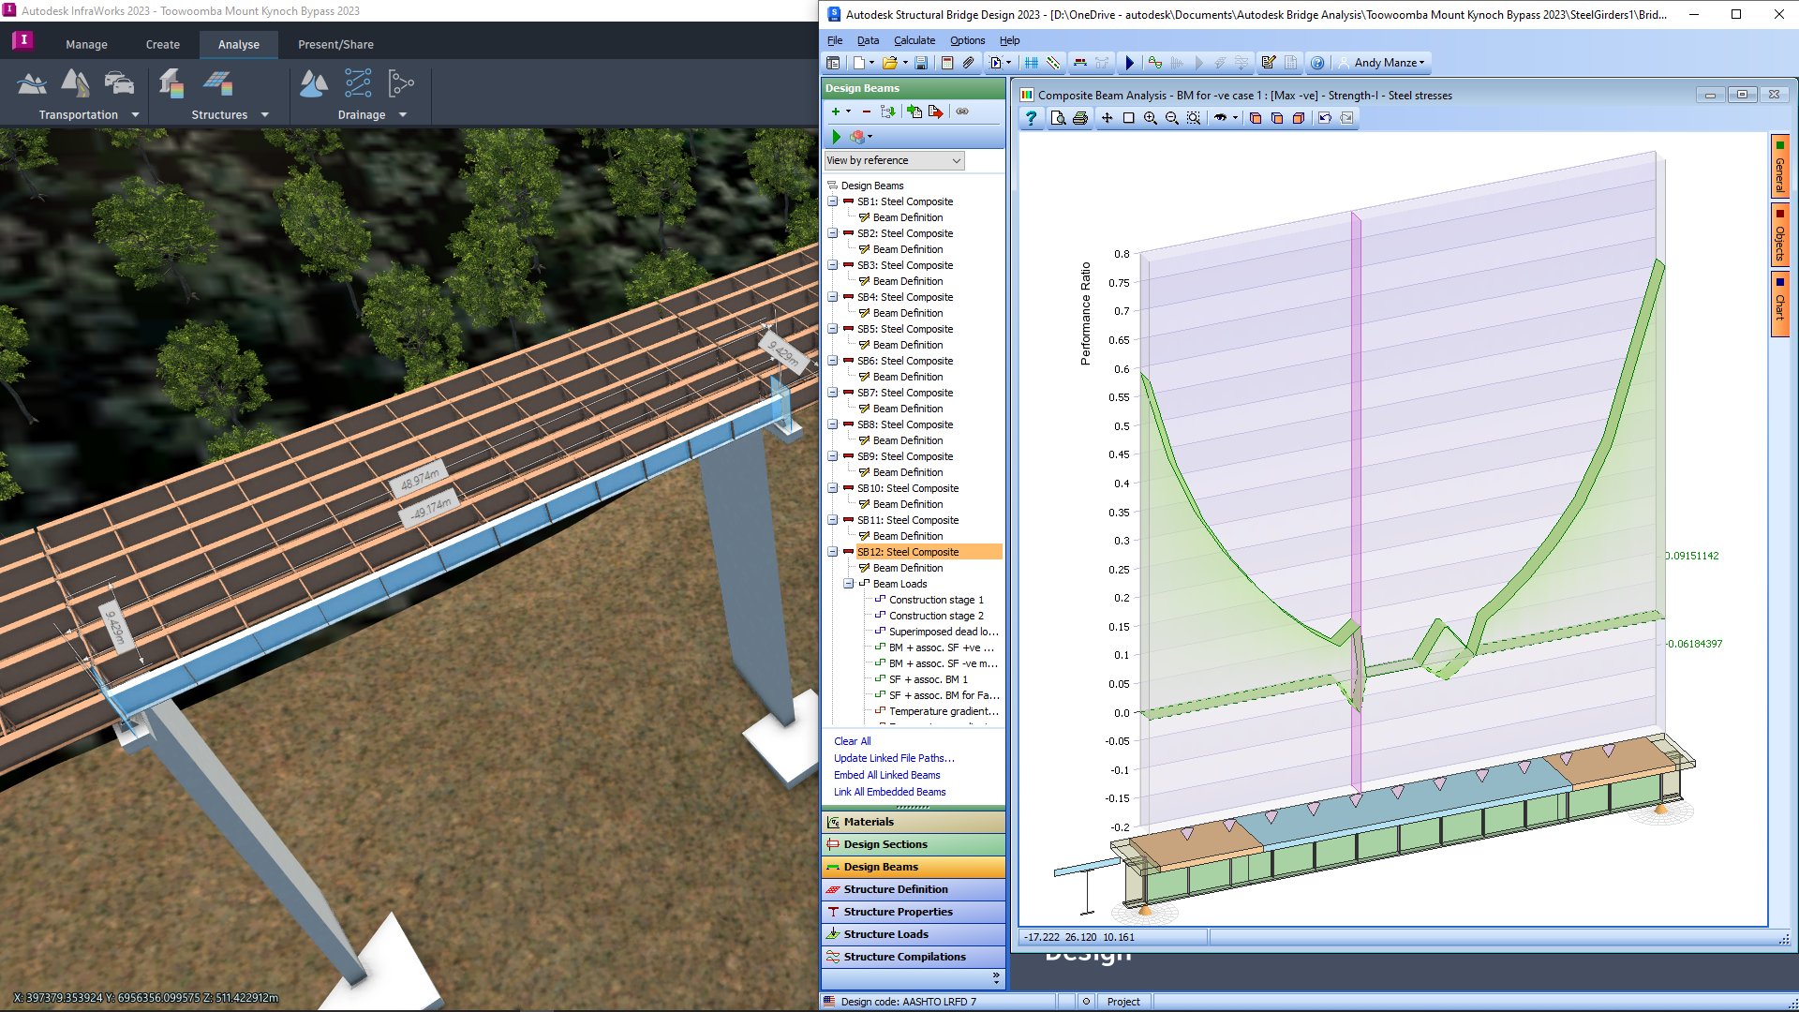Click the red minus delete beam icon

(x=867, y=112)
